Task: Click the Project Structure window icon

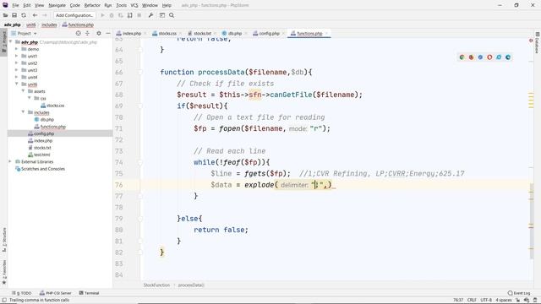Action: coord(162,15)
